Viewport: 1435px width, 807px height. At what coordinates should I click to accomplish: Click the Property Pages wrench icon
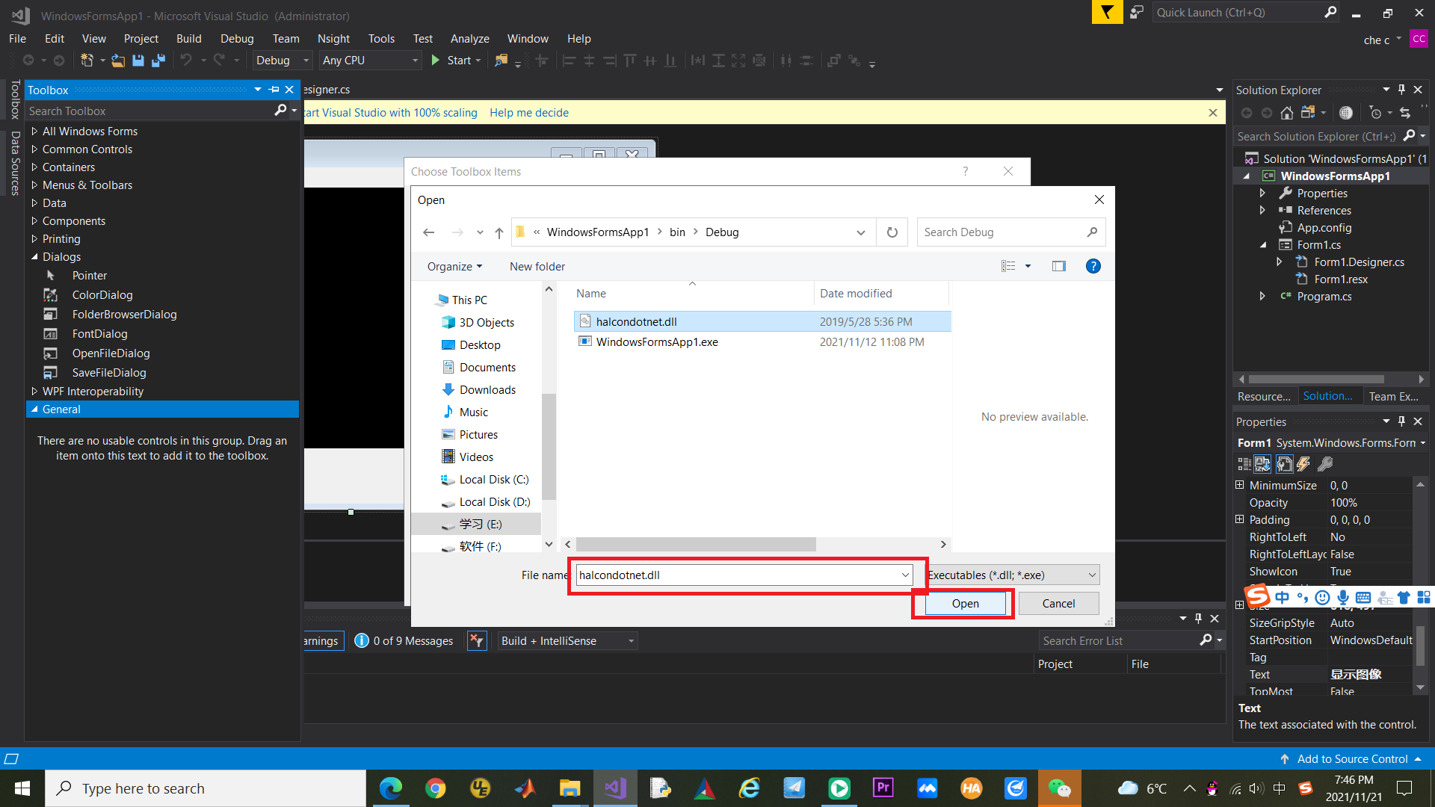[x=1325, y=464]
